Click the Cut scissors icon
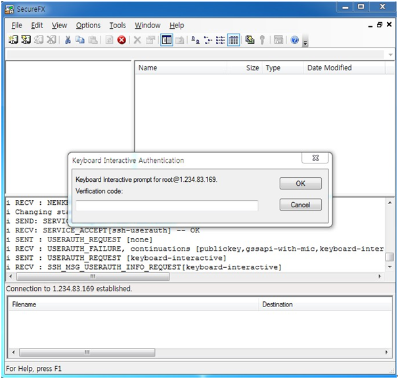This screenshot has height=380, width=398. 68,40
